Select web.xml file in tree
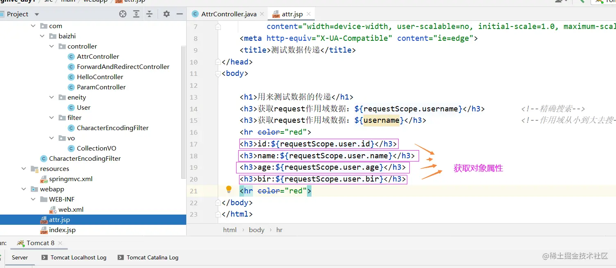Screen dimensions: 616x268 (71, 209)
